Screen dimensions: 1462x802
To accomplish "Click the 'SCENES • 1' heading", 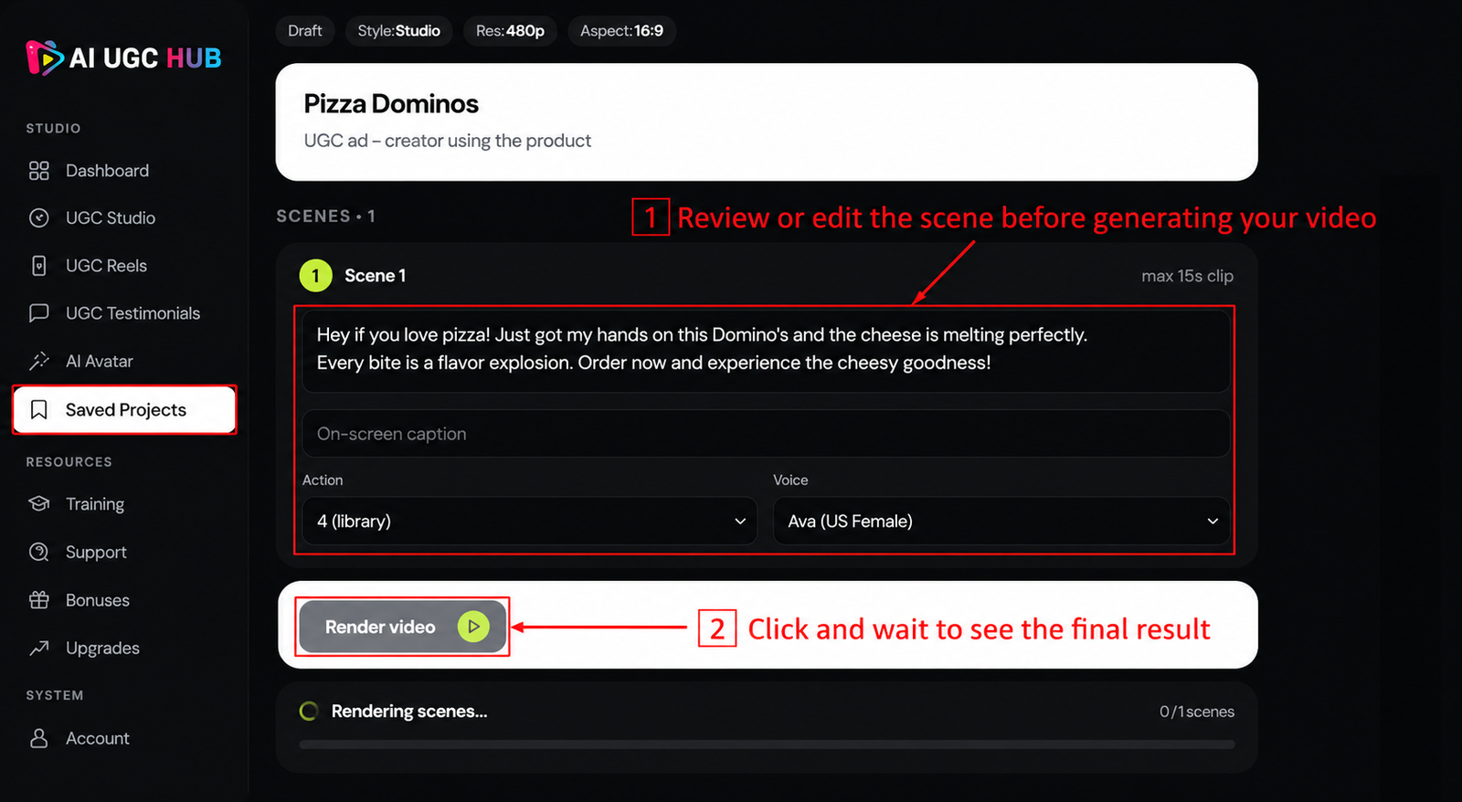I will coord(326,216).
